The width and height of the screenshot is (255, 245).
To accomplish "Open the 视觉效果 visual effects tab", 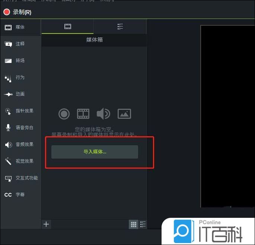I will point(20,161).
